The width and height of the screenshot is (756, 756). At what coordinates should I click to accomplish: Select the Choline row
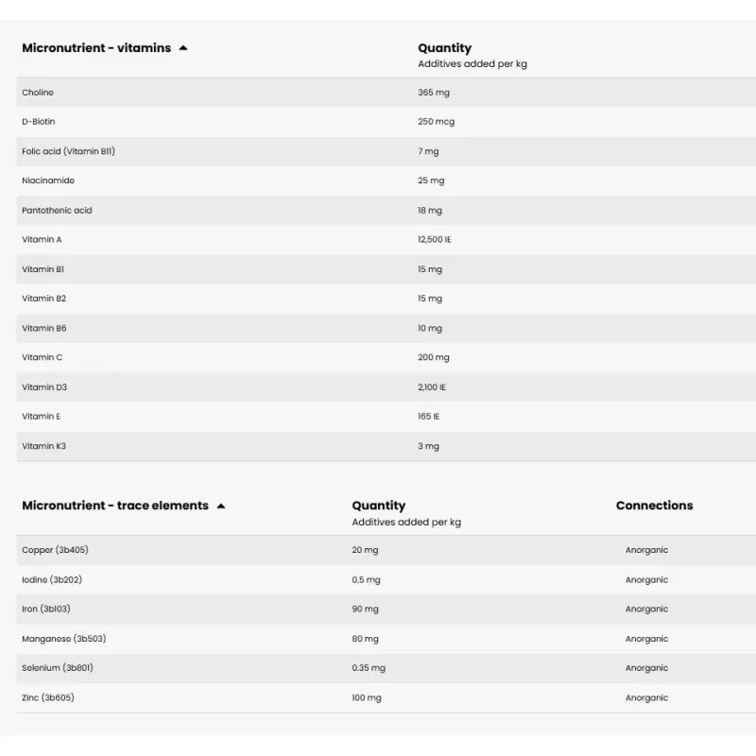pos(38,93)
